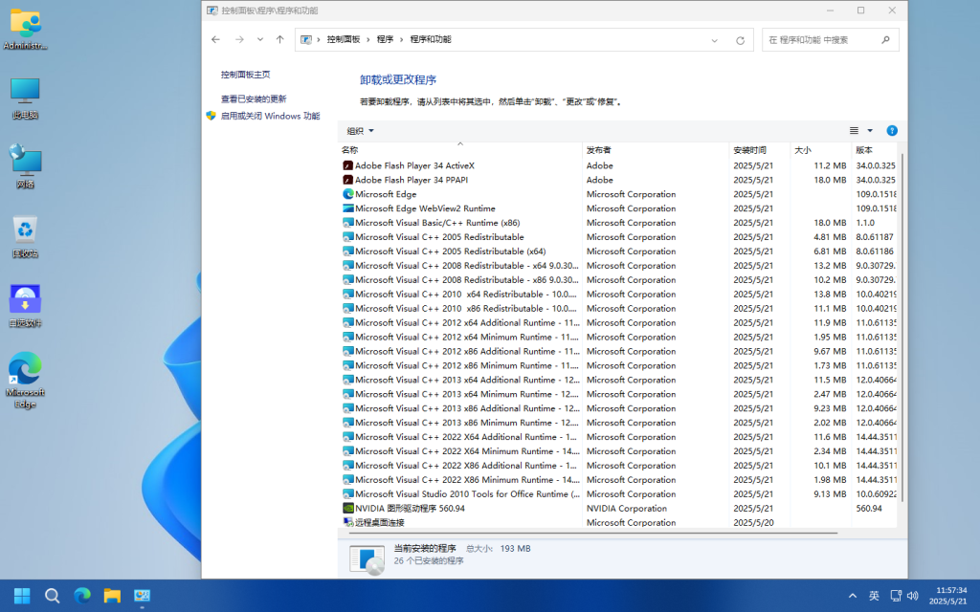Select 网络 desktop icon
This screenshot has height=612, width=980.
coord(25,166)
